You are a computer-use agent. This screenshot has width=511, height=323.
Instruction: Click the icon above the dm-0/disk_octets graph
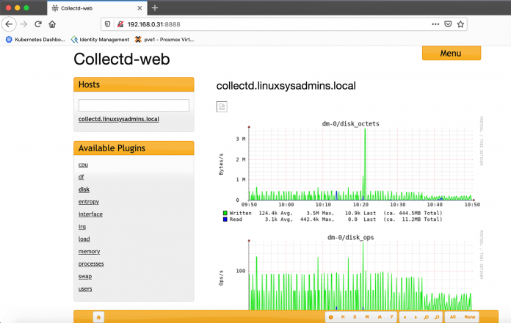pyautogui.click(x=222, y=106)
